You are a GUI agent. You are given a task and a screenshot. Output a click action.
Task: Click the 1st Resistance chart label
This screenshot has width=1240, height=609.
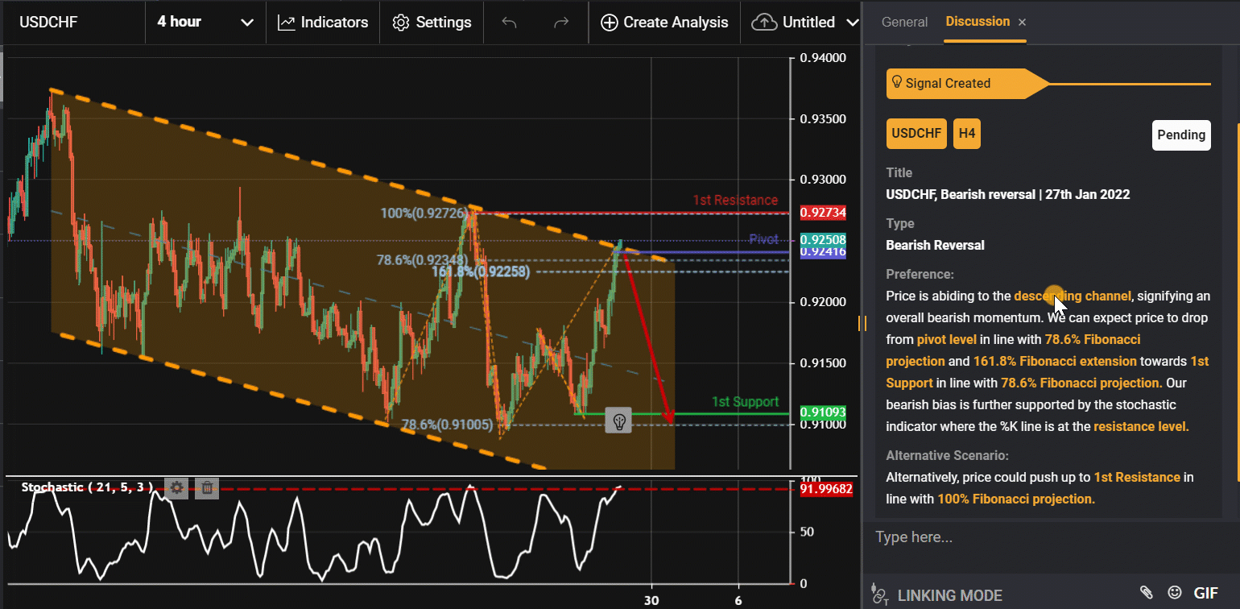(x=735, y=200)
